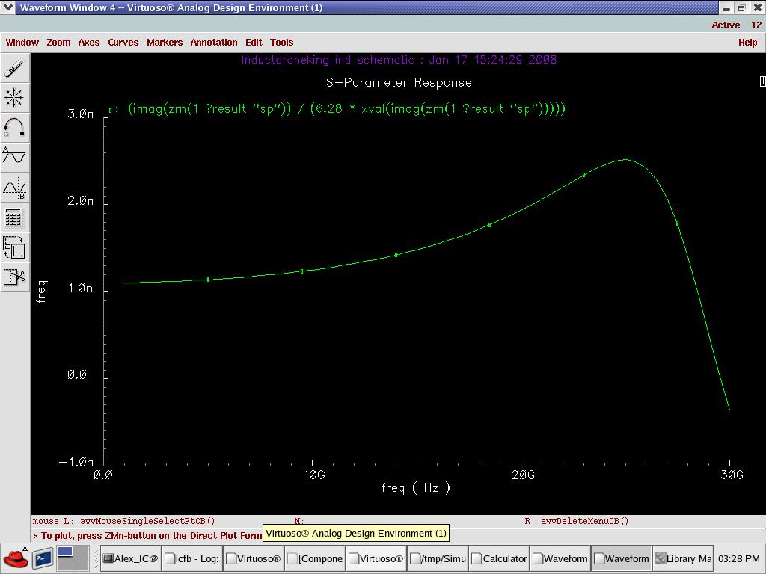766x574 pixels.
Task: Open the calculator icon in toolbar
Action: 14,217
